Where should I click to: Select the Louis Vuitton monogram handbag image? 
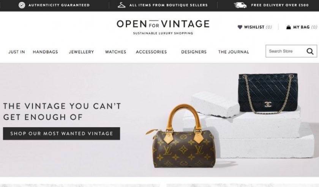(181, 136)
